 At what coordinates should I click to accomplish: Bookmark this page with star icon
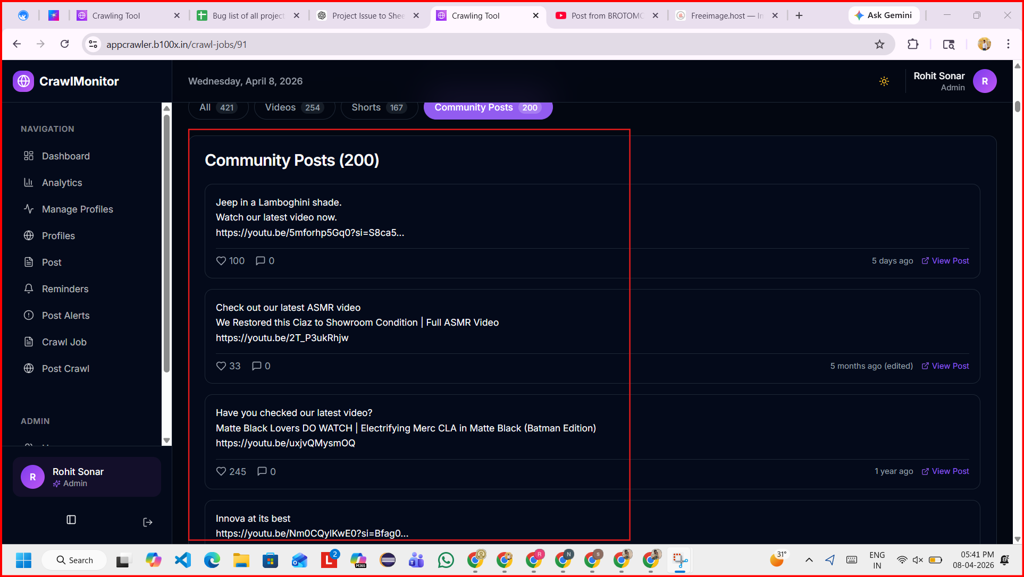click(879, 45)
